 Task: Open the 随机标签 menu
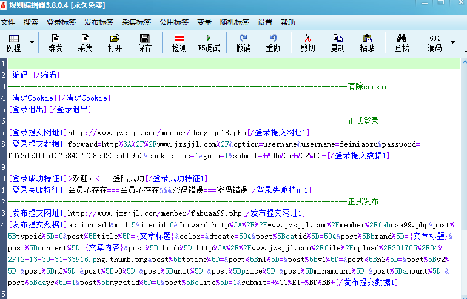tap(235, 22)
